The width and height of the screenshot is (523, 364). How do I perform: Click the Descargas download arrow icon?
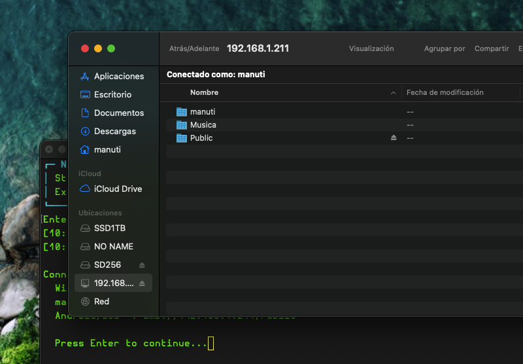pos(85,131)
